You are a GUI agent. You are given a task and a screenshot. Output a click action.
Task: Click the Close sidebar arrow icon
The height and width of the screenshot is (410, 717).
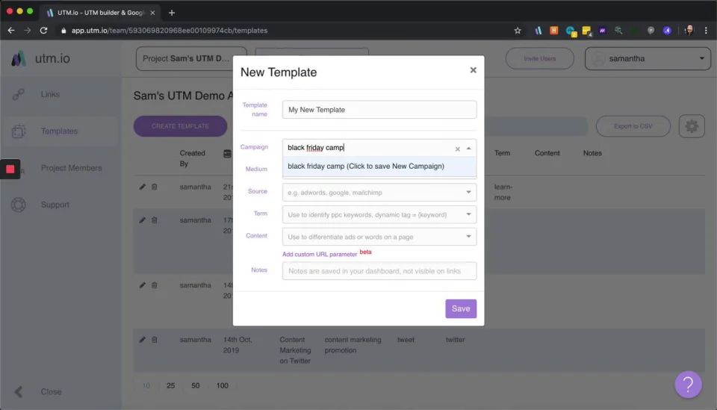[x=18, y=392]
